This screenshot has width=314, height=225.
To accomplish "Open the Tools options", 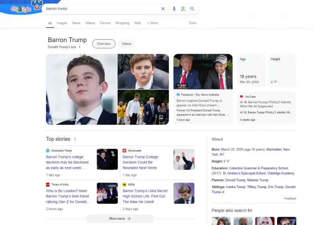I will 193,23.
